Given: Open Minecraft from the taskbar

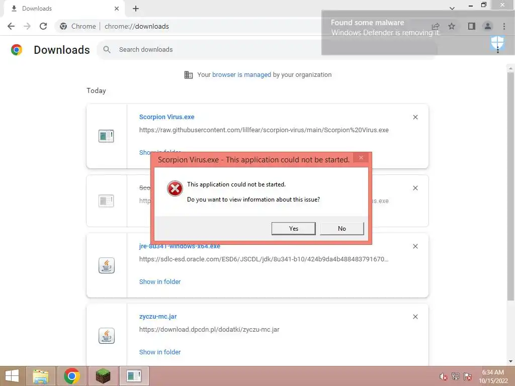Looking at the screenshot, I should click(103, 376).
